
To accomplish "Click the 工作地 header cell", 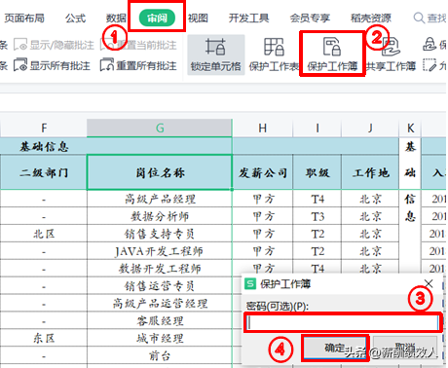I will [370, 172].
